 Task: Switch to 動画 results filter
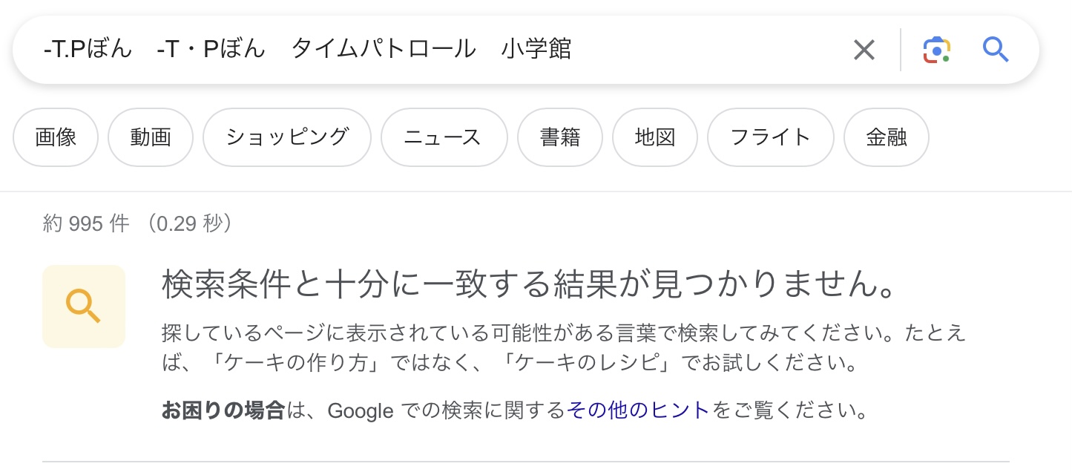point(151,137)
